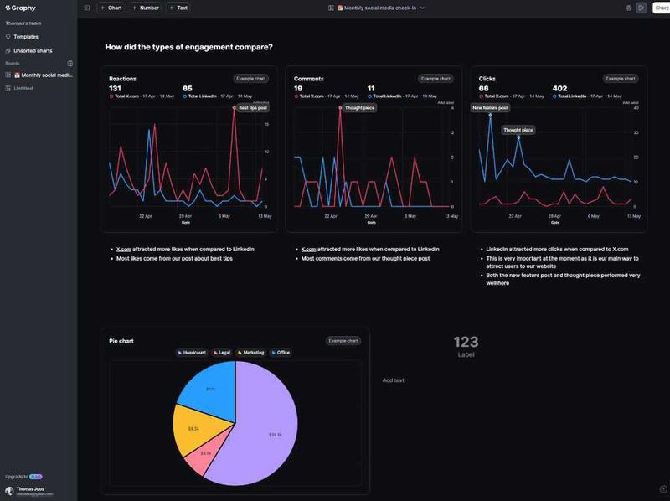Expand the Monthly social media check-in dropdown
This screenshot has height=501, width=670.
point(422,8)
